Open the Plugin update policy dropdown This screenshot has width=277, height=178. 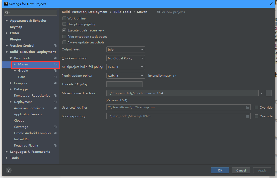126,76
